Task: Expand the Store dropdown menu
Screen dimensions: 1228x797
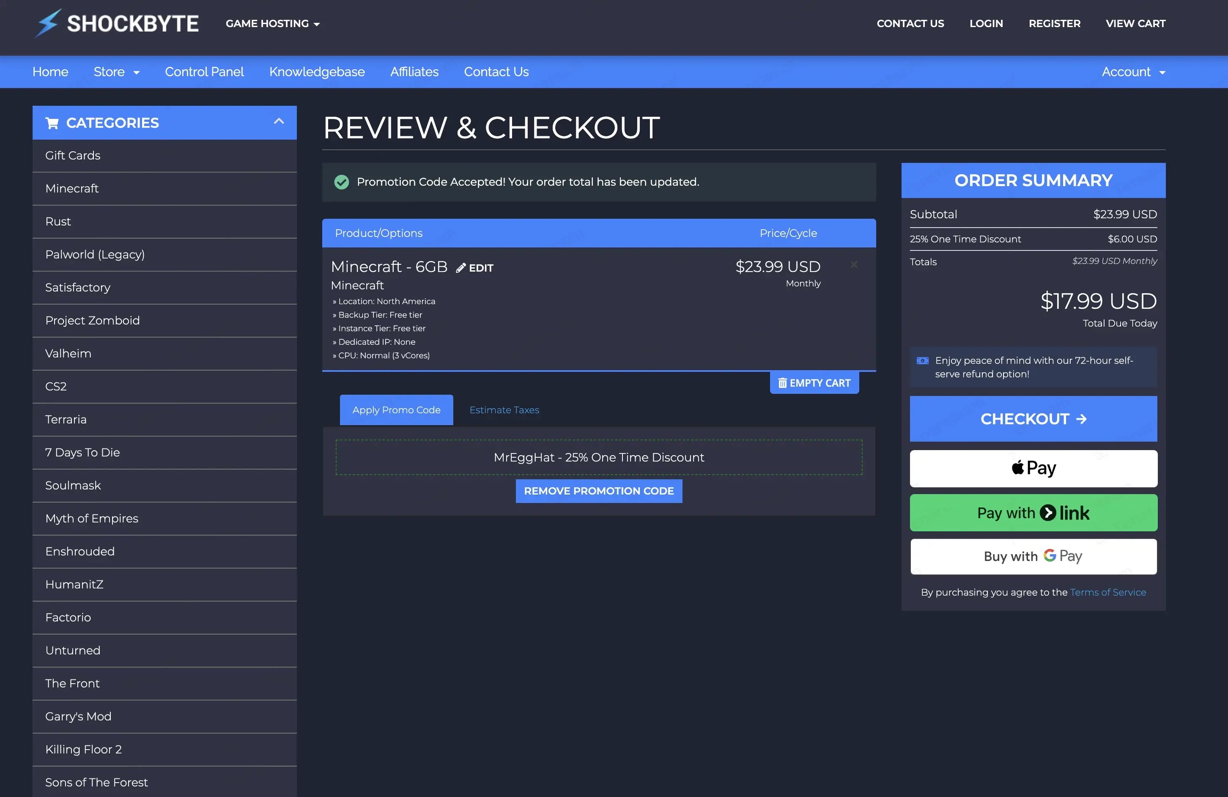Action: [x=116, y=72]
